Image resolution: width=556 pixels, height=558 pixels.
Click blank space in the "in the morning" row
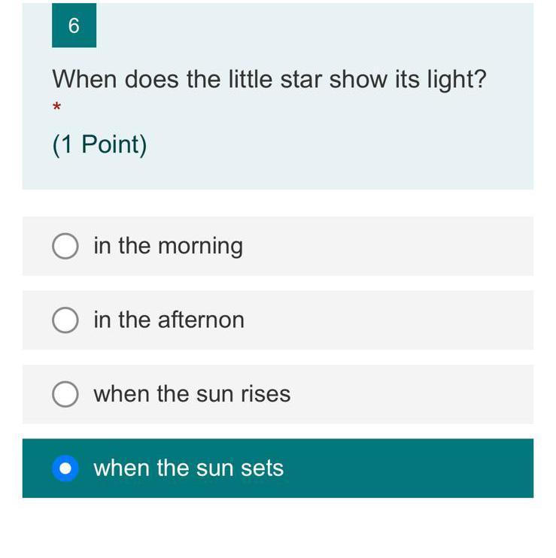(391, 246)
